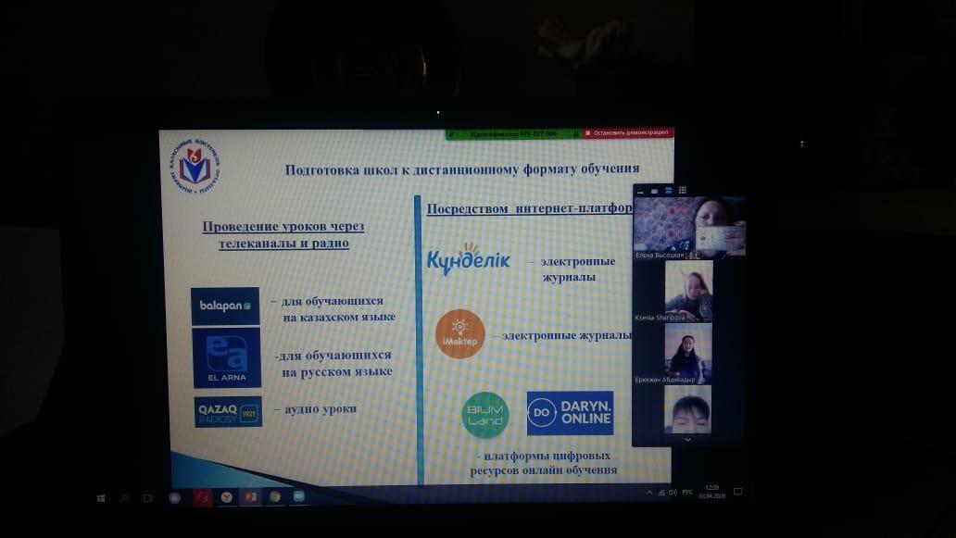
Task: Open network settings in system tray
Action: pos(661,493)
